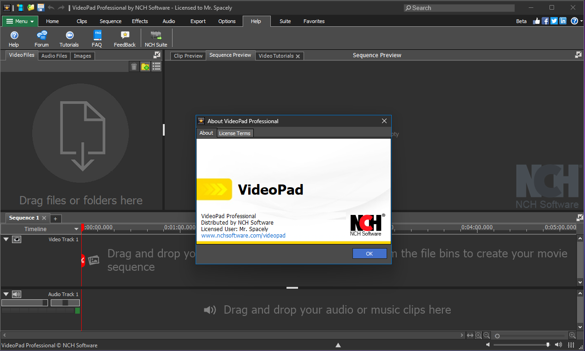The image size is (585, 351).
Task: Click the Open Project folder icon in title bar
Action: pyautogui.click(x=31, y=7)
